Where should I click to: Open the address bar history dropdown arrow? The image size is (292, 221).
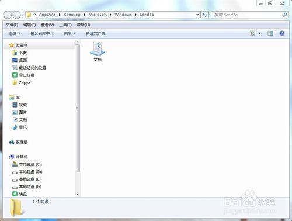197,15
